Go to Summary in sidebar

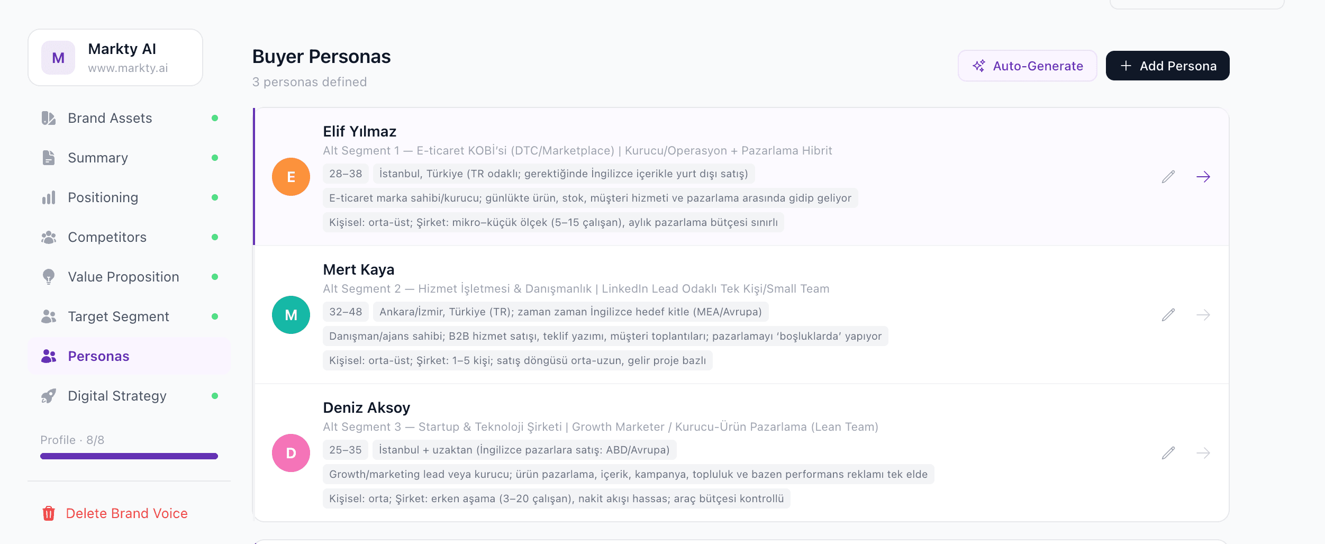[x=98, y=158]
